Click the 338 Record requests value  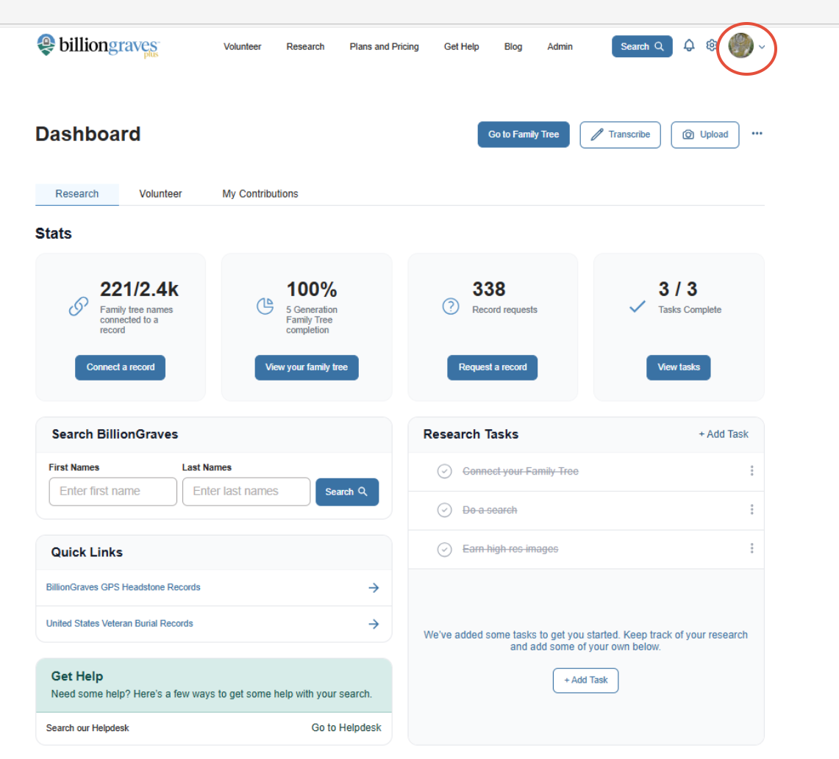pos(488,289)
